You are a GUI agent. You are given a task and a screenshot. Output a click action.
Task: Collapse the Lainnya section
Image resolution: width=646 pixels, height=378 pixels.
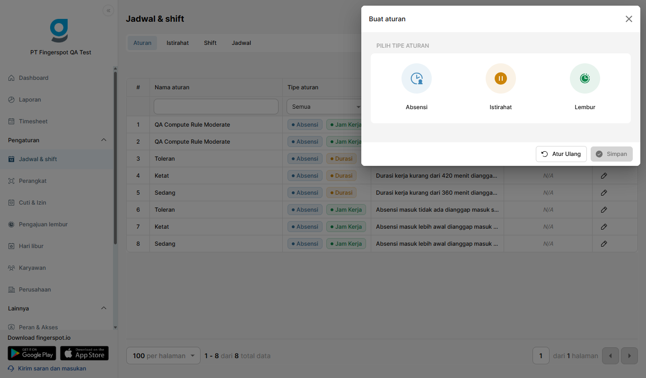click(x=104, y=309)
